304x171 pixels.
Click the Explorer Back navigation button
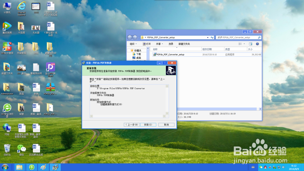tap(130, 37)
